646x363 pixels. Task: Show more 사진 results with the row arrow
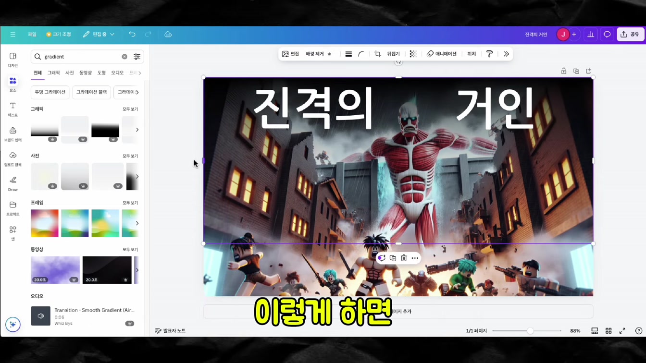pos(137,177)
